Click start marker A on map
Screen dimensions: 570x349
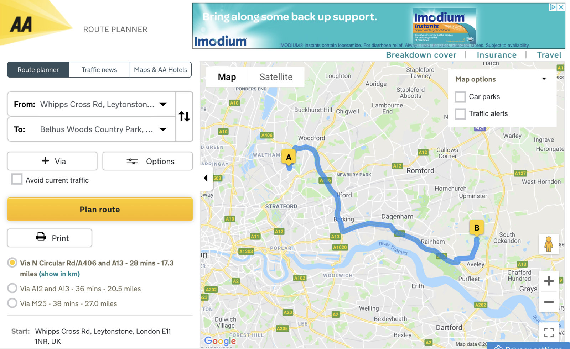(289, 157)
